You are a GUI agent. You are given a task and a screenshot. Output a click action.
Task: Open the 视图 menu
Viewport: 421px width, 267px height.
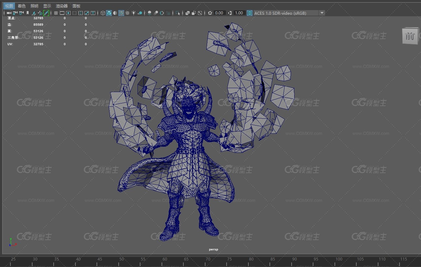(x=9, y=6)
